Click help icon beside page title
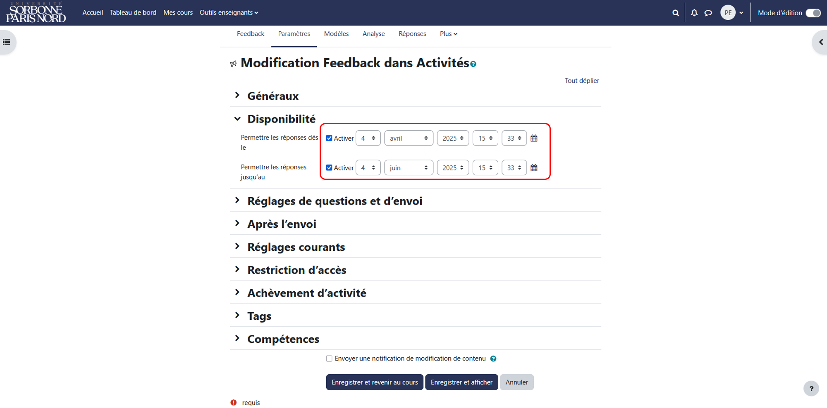This screenshot has height=408, width=827. click(473, 64)
